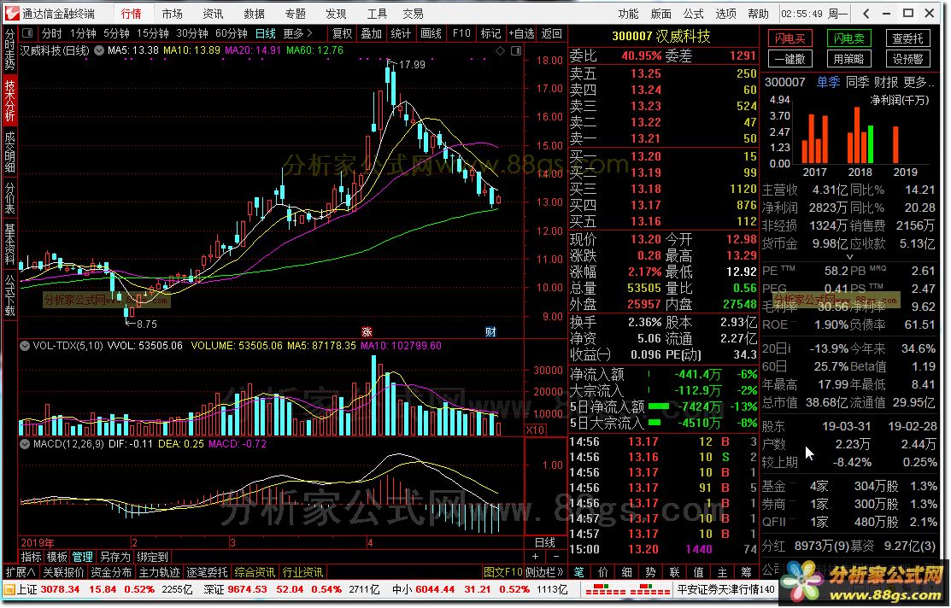Screen dimensions: 951x608
Task: Click the X10 volume scale label
Action: tap(534, 430)
